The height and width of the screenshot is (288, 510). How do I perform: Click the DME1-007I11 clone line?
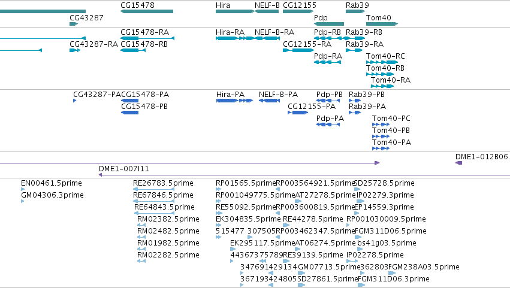(304, 175)
